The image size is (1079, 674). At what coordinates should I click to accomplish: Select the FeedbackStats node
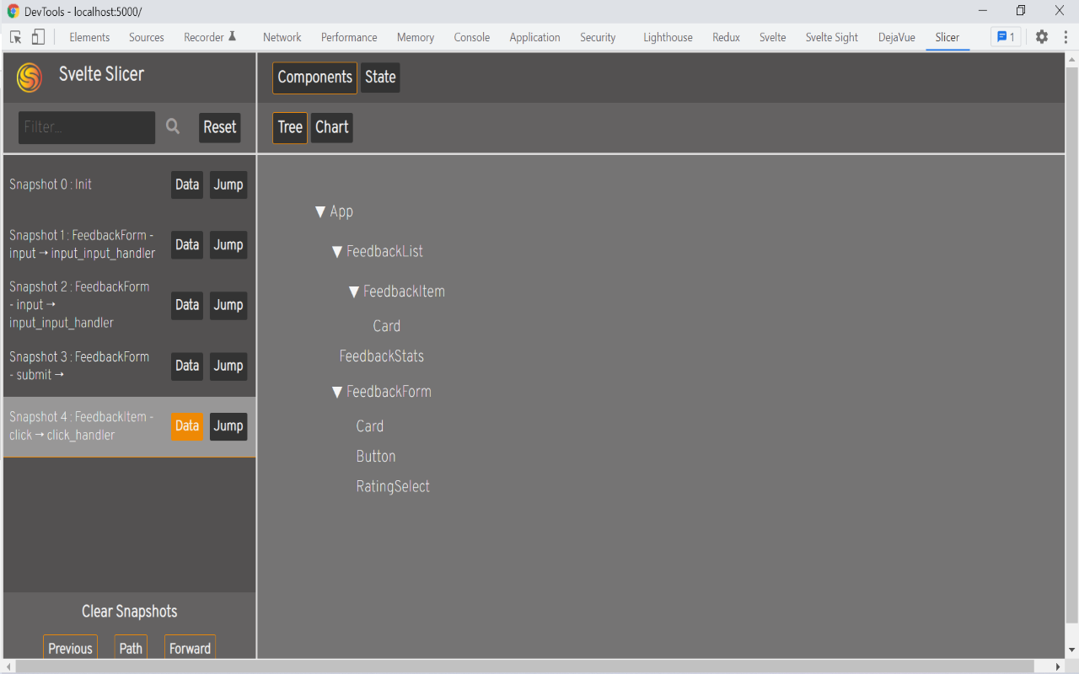tap(382, 356)
